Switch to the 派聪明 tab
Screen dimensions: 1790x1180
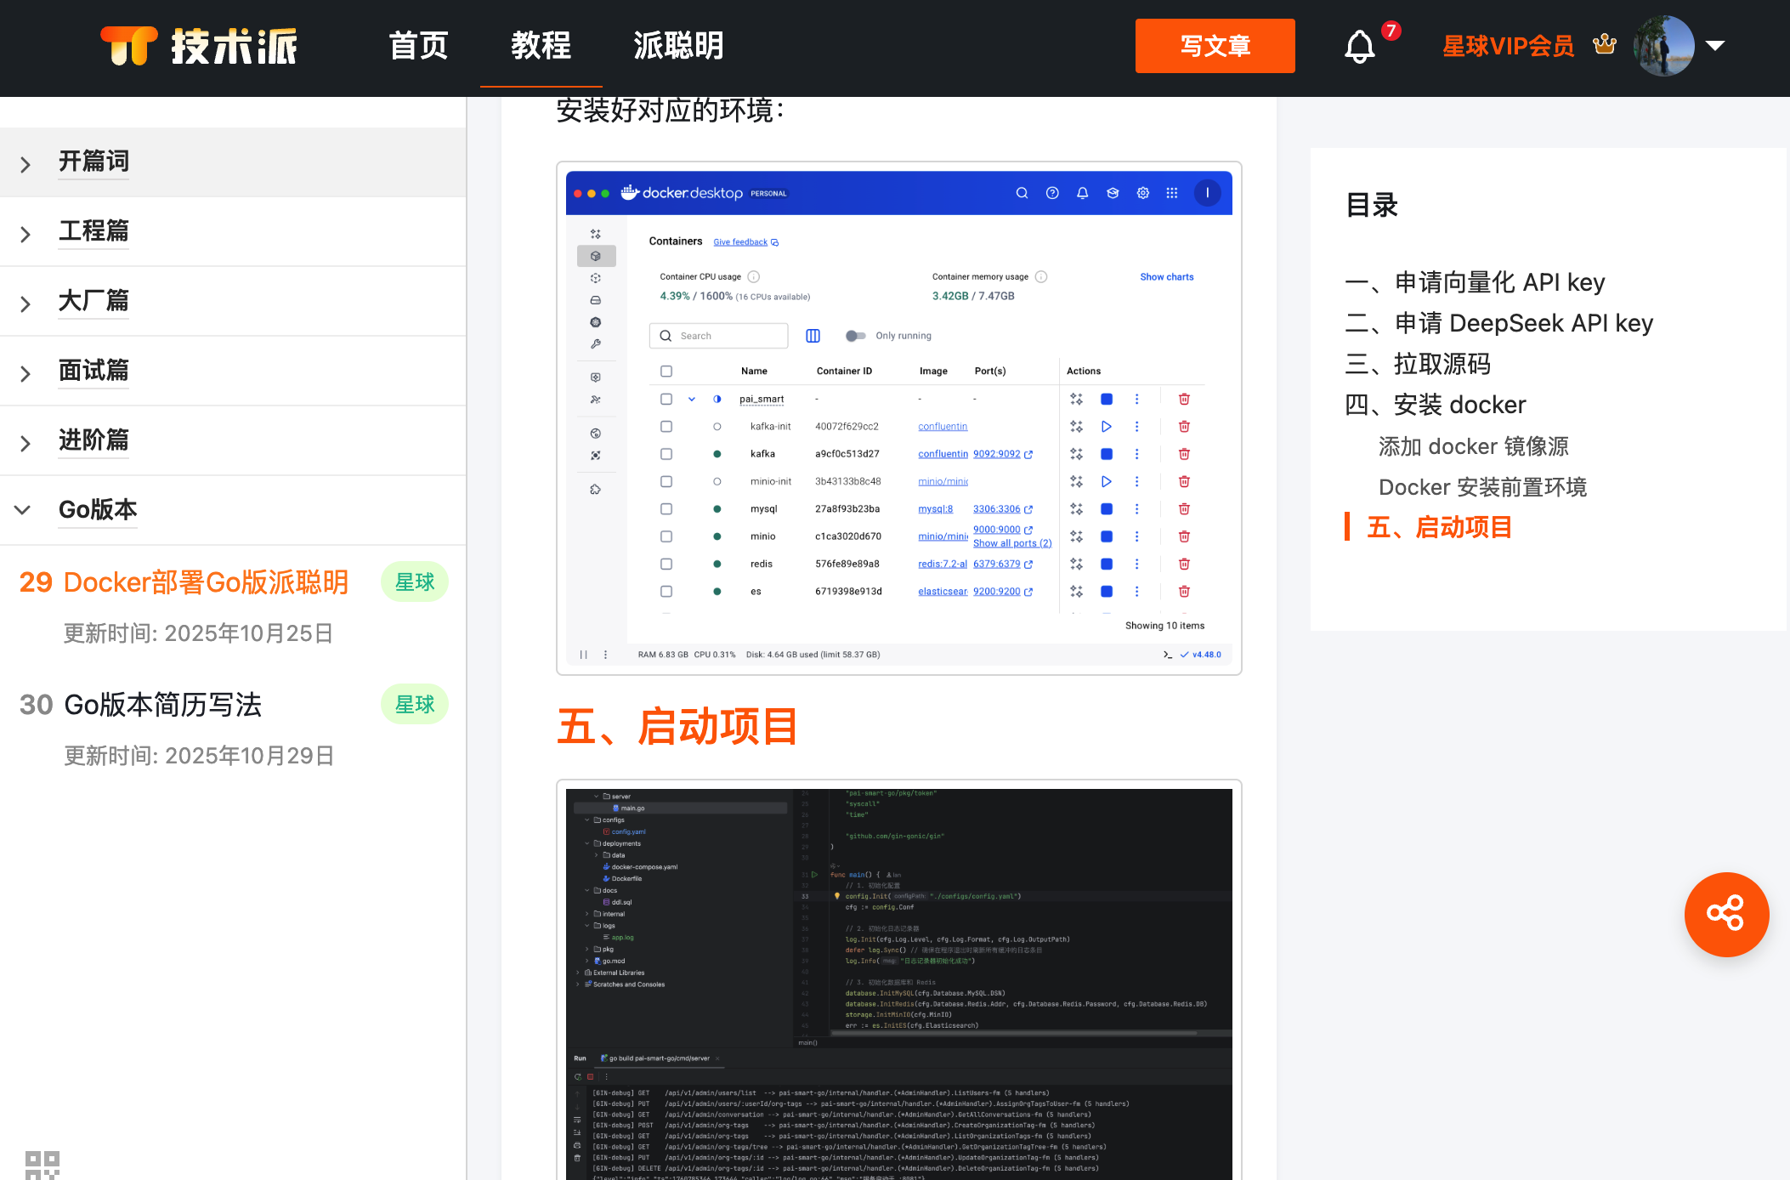pyautogui.click(x=677, y=46)
